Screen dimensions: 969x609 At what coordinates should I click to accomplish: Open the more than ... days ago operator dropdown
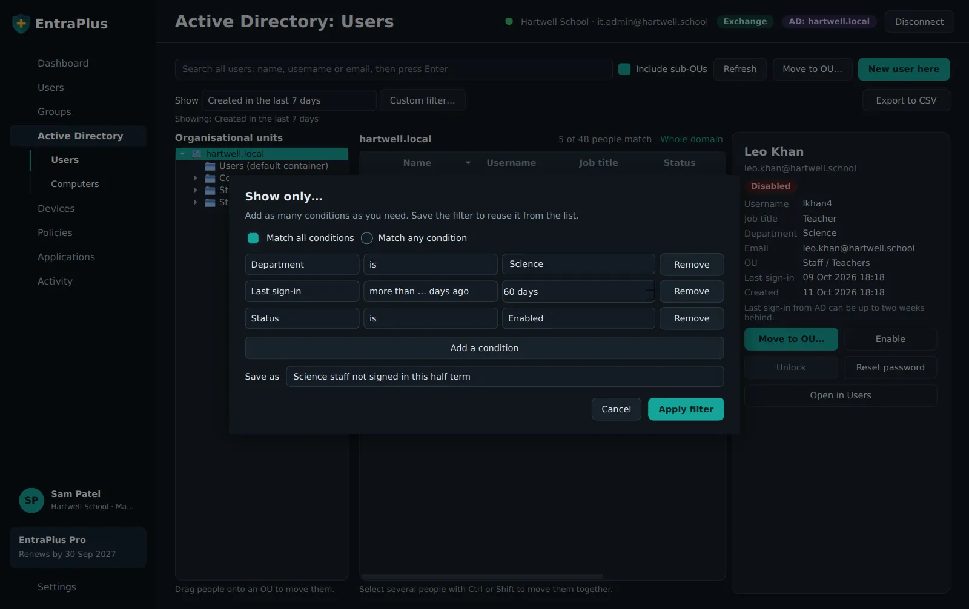tap(431, 291)
